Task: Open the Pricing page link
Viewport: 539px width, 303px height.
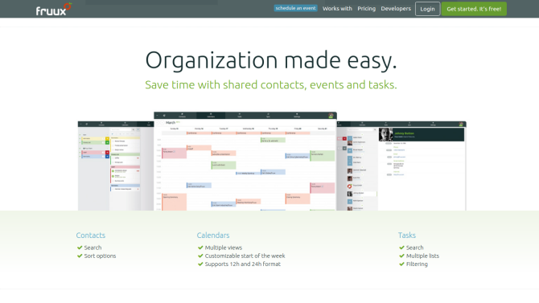Action: (x=366, y=9)
